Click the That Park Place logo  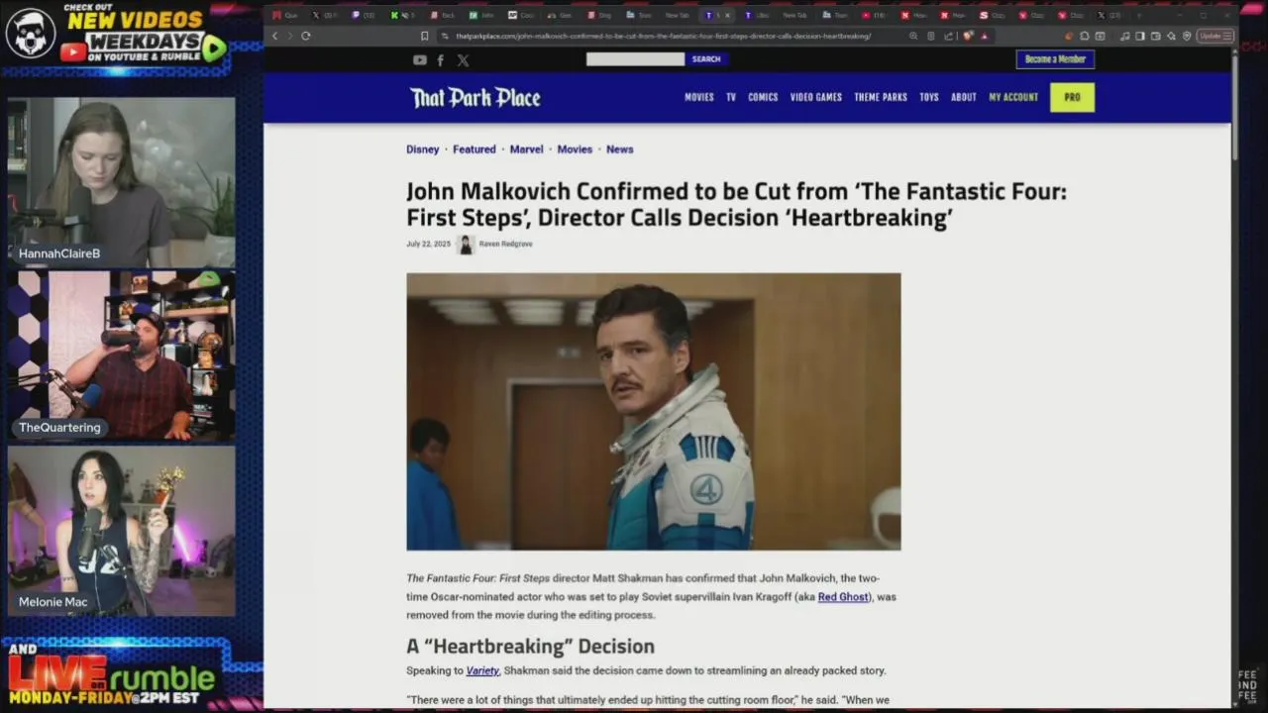tap(475, 97)
